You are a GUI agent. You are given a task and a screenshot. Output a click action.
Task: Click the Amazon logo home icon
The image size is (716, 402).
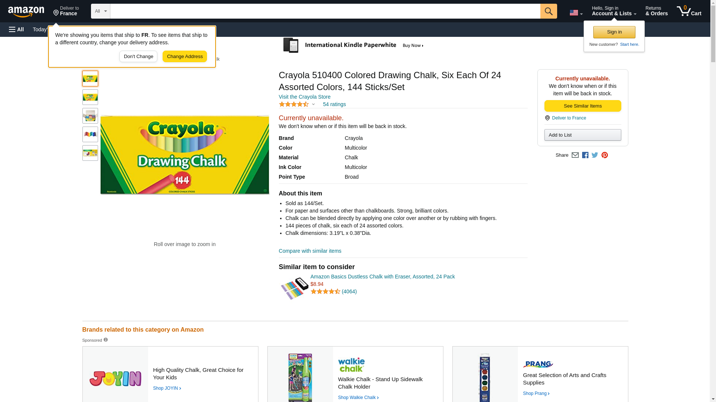(x=26, y=12)
